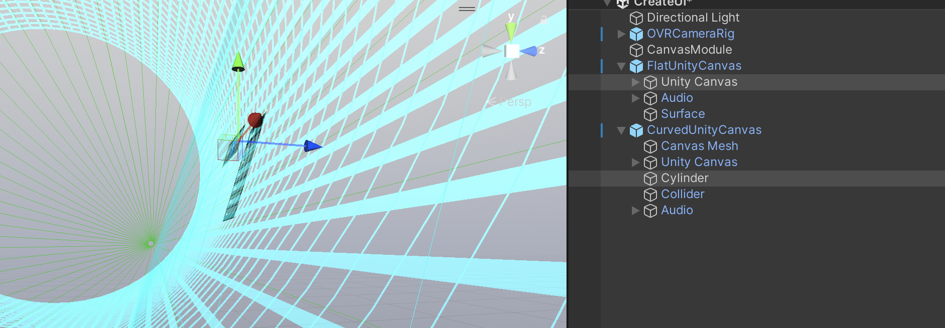Expand the OVRCameraRig hierarchy node
Image resolution: width=945 pixels, height=328 pixels.
(x=621, y=34)
